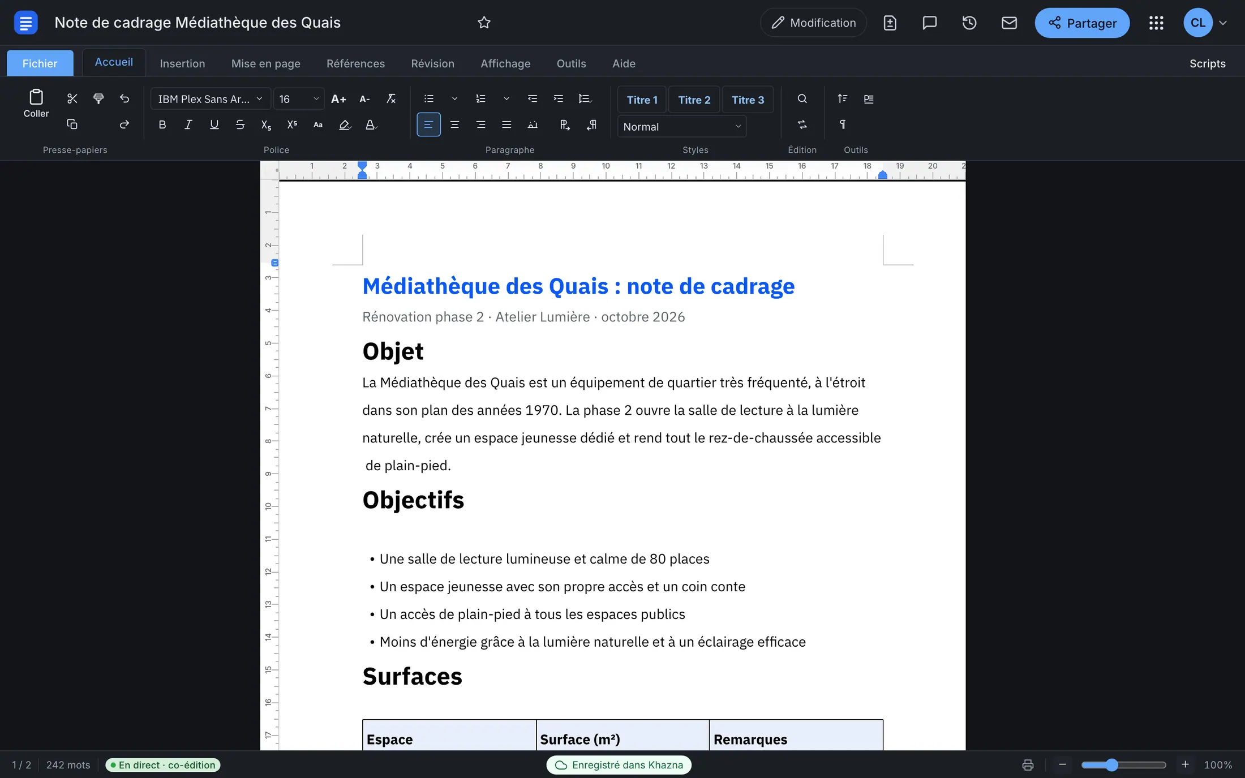1245x778 pixels.
Task: Decrease font size with A- icon
Action: coord(364,99)
